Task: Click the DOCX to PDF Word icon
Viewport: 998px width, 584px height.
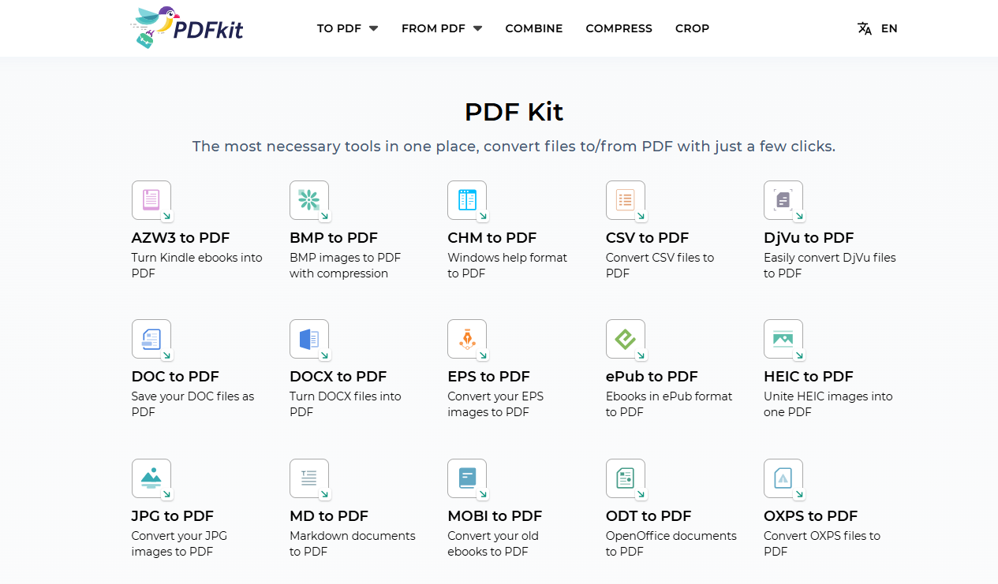Action: pos(309,339)
